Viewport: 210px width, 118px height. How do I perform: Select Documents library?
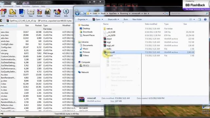point(86,45)
